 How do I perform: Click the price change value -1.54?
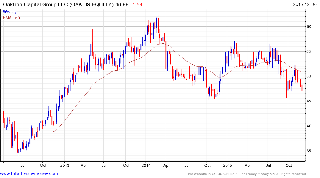136,4
